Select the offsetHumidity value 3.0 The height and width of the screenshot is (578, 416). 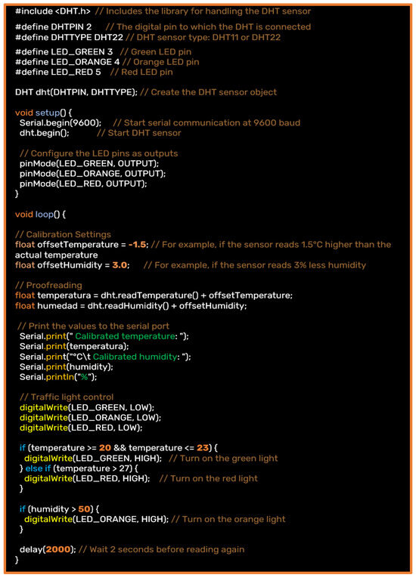(120, 265)
